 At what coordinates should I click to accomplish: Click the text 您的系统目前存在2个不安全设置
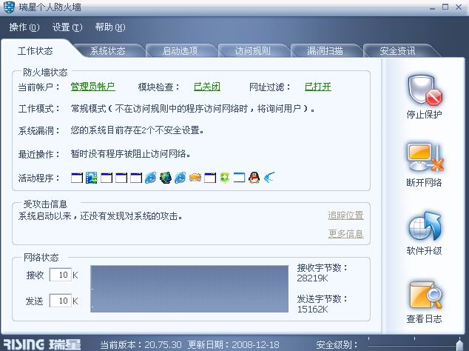pyautogui.click(x=138, y=130)
